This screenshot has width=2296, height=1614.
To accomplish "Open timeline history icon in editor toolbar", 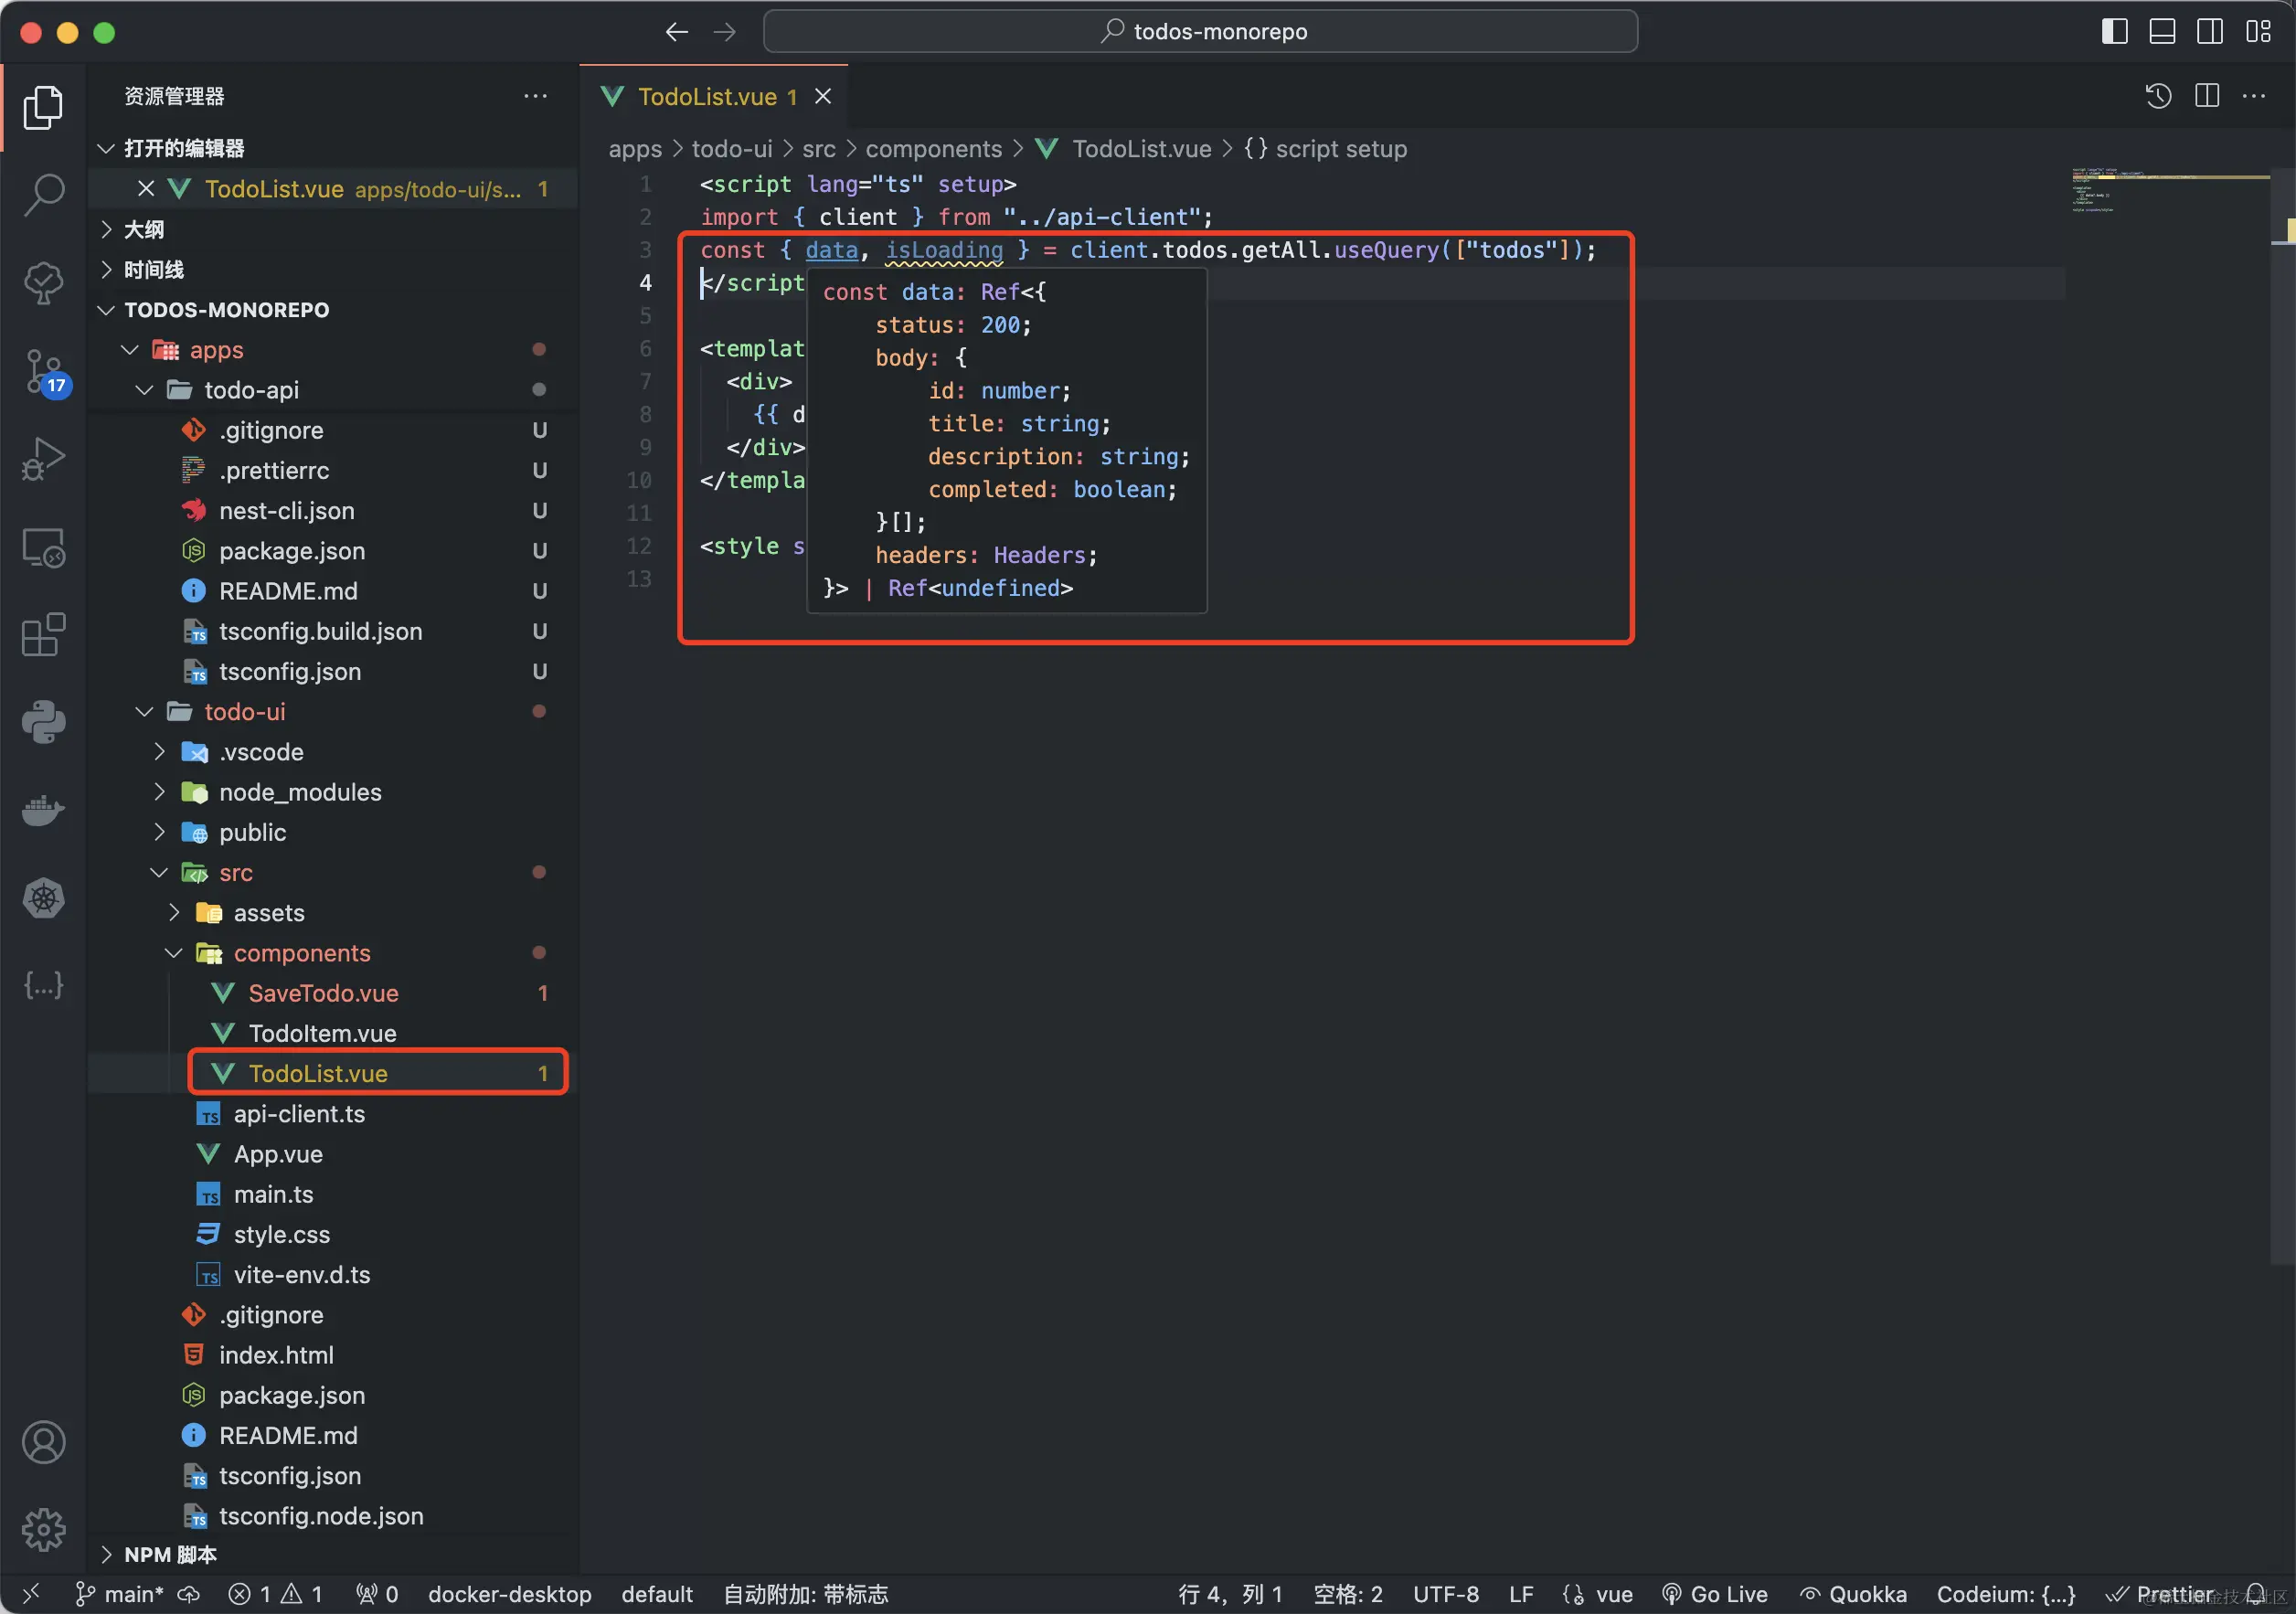I will [2158, 96].
